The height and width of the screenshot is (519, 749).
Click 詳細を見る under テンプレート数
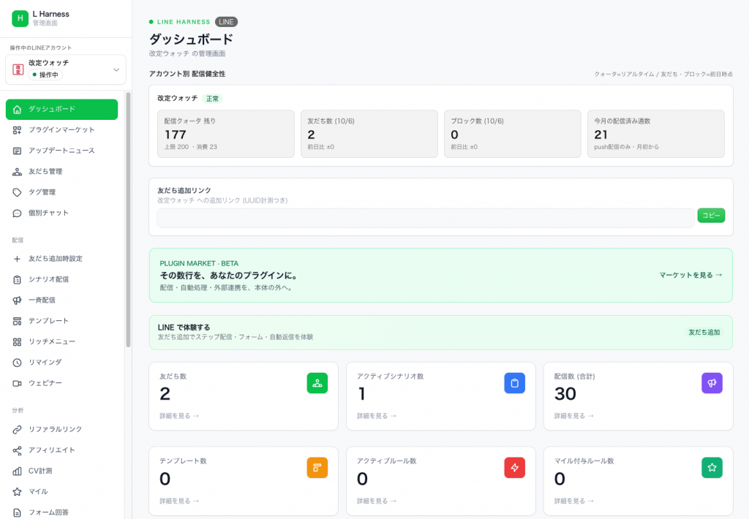tap(179, 501)
